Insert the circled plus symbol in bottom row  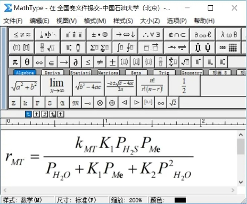(112, 103)
